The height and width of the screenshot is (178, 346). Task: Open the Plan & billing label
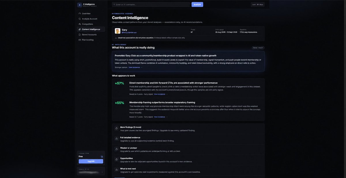[x=88, y=40]
